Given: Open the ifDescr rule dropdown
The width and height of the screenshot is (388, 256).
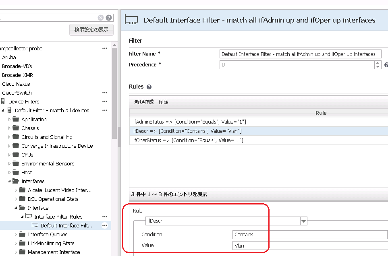Looking at the screenshot, I should tap(304, 221).
